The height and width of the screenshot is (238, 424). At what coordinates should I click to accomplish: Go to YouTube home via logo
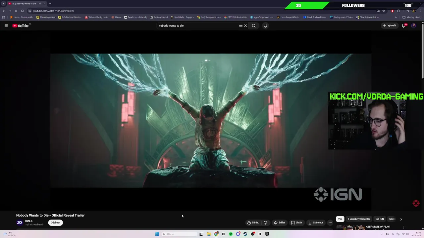(21, 25)
